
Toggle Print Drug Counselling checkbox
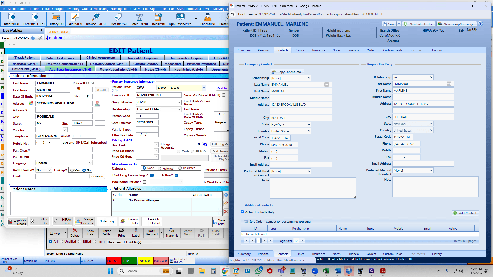click(x=152, y=175)
